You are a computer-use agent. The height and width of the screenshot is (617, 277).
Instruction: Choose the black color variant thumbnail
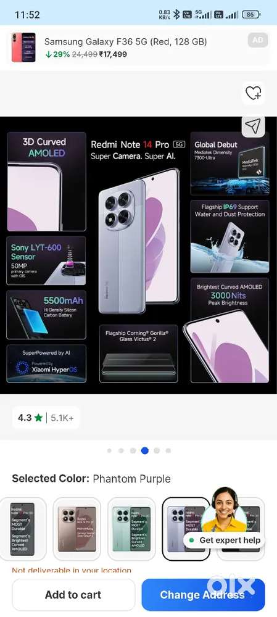22,529
